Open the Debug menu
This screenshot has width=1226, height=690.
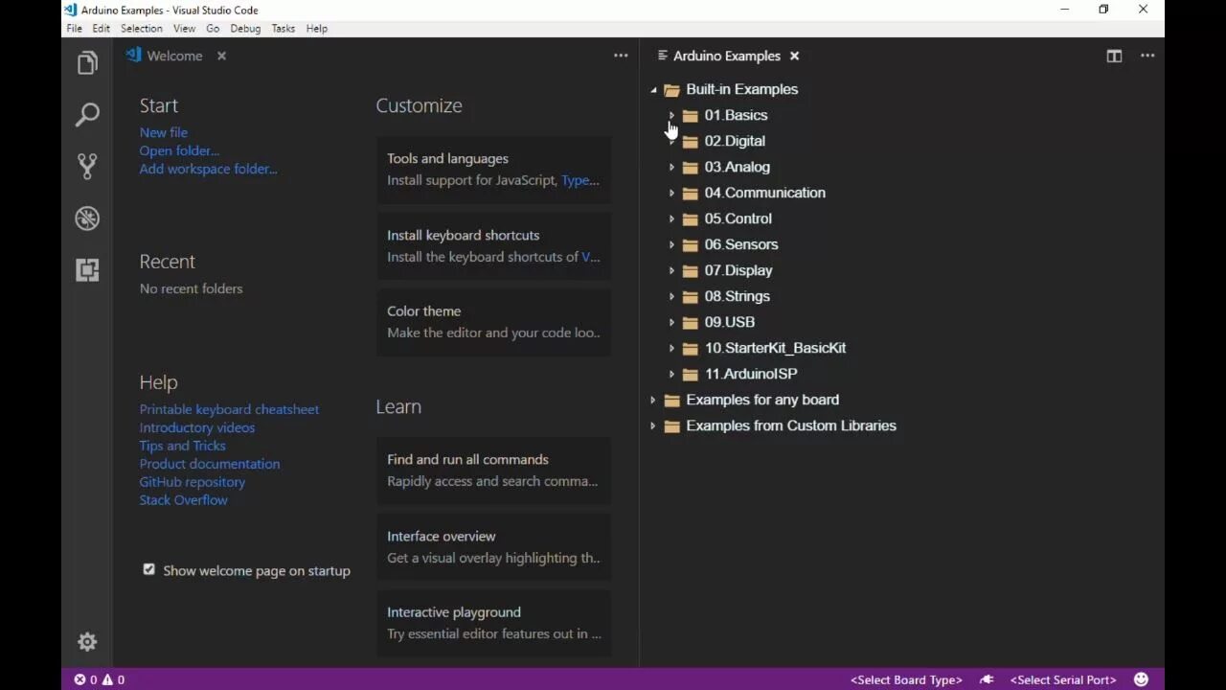coord(245,29)
